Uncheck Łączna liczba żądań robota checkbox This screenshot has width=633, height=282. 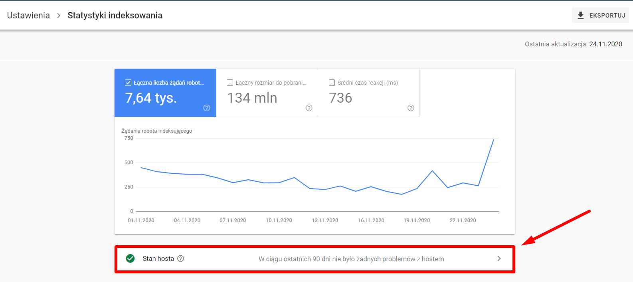click(128, 83)
